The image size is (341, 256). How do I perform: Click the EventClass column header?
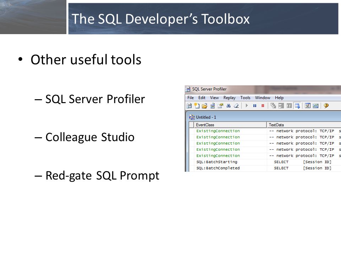230,125
